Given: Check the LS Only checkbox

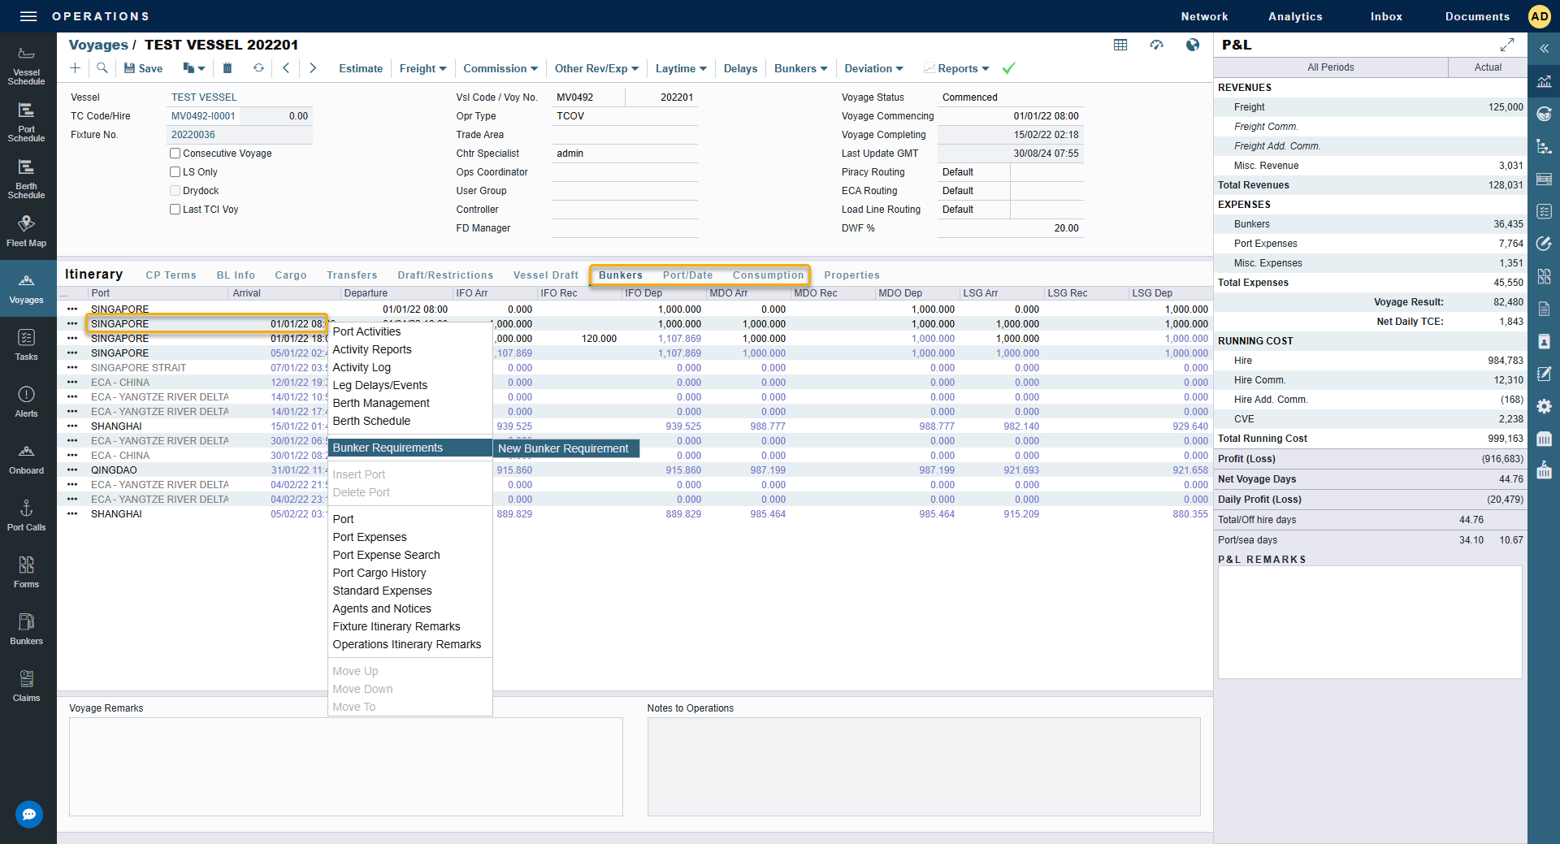Looking at the screenshot, I should (175, 172).
